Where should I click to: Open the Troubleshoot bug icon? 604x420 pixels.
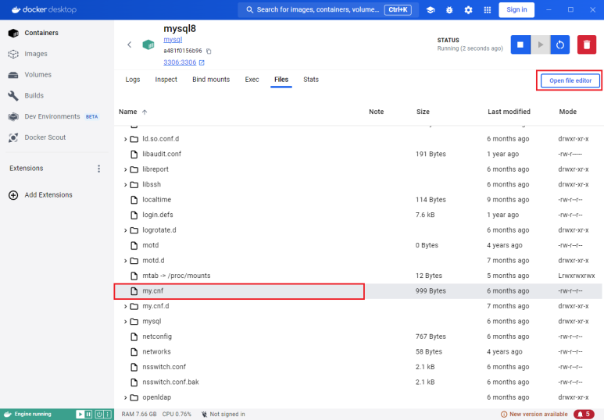coord(449,10)
